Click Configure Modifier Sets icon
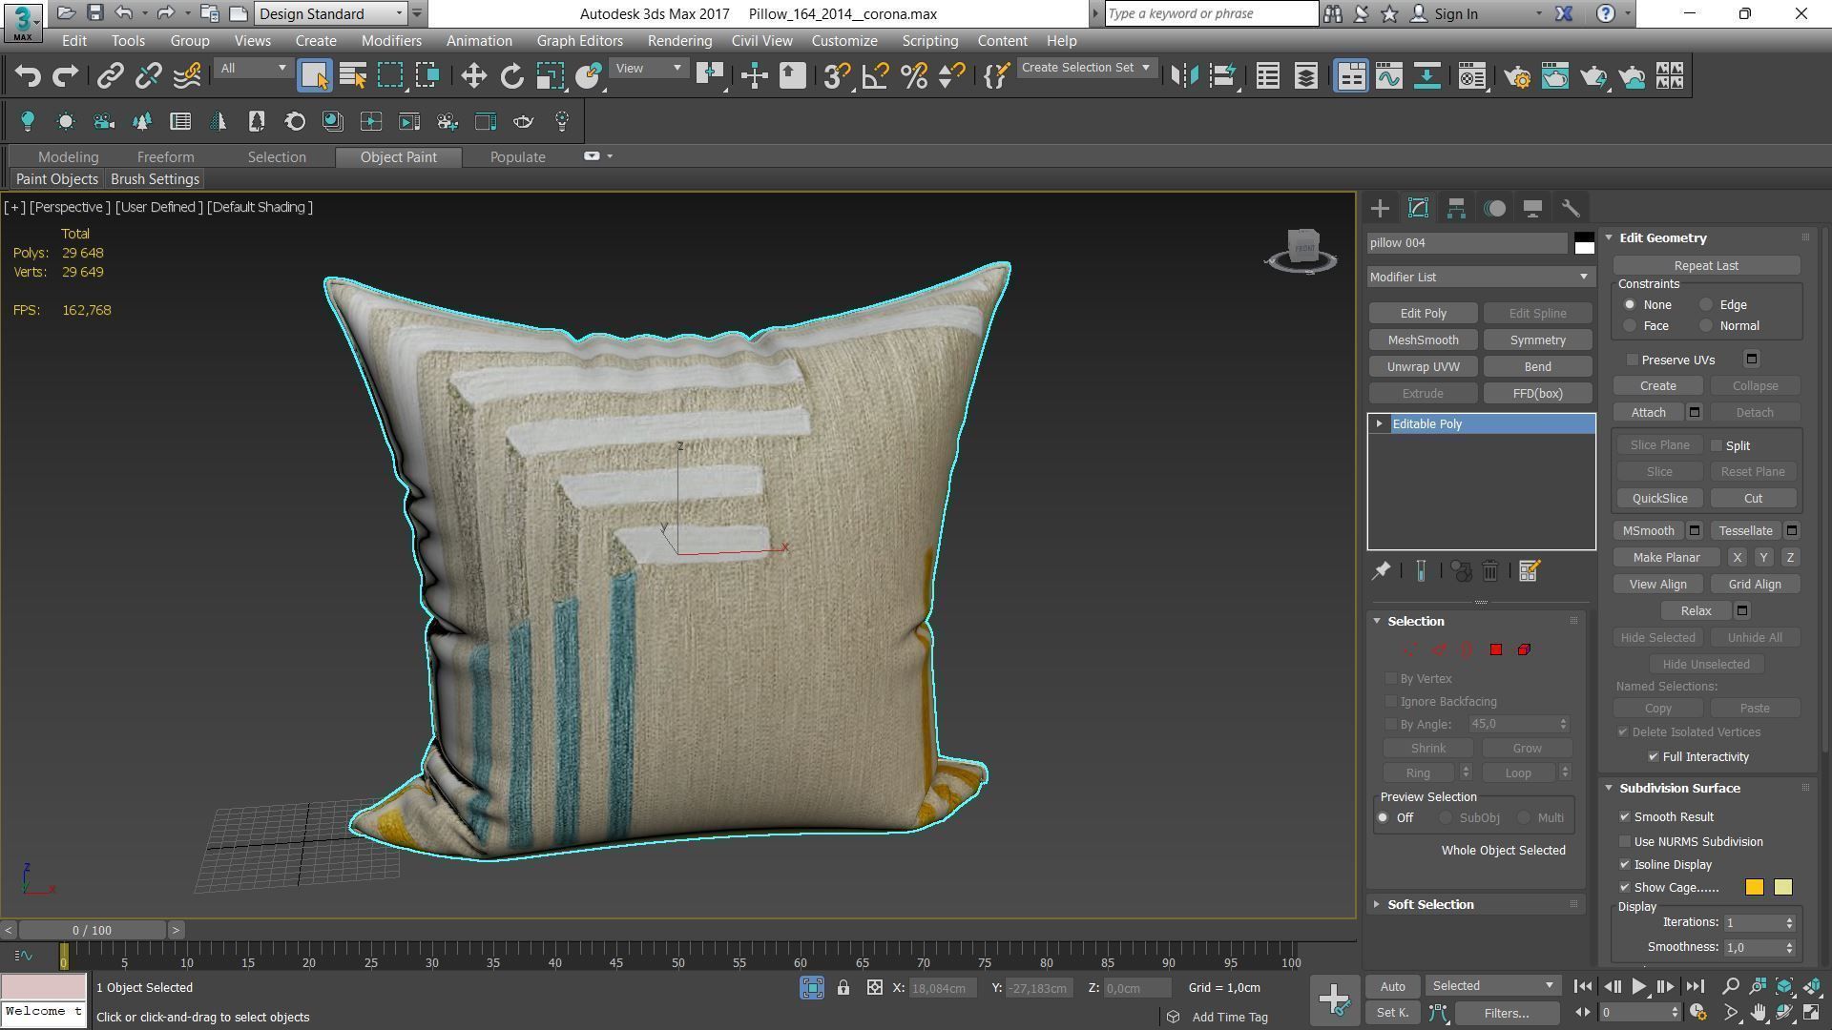1832x1030 pixels. pos(1529,571)
